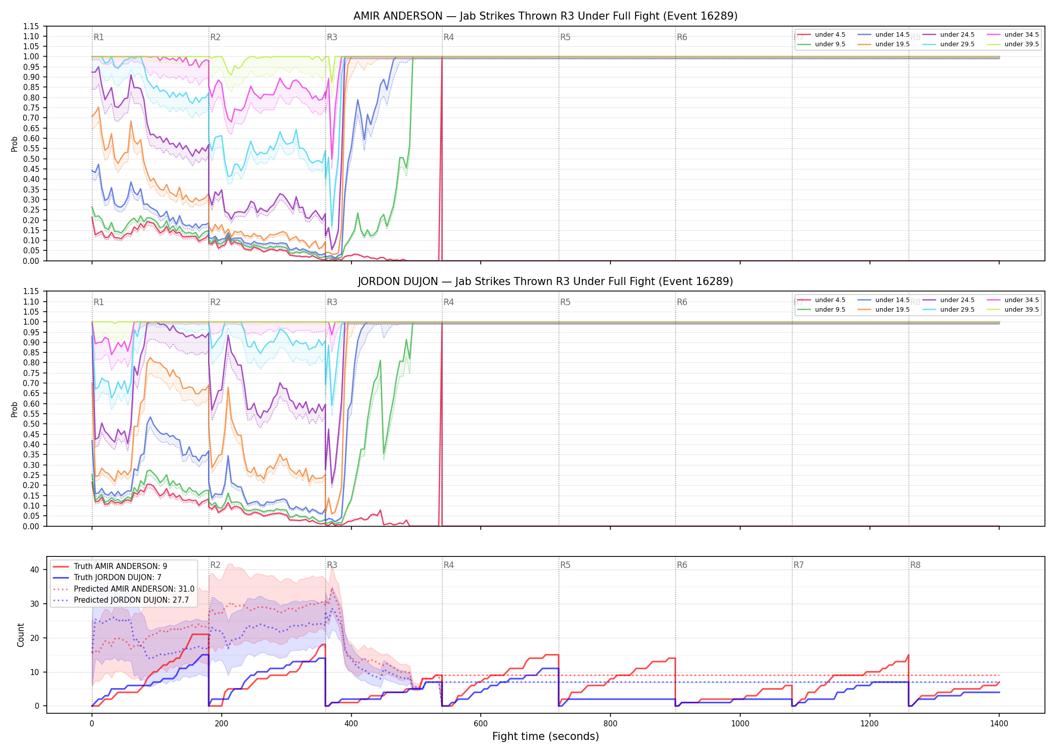Click the R8 round marker in bottom chart
Image resolution: width=1056 pixels, height=754 pixels.
[915, 565]
